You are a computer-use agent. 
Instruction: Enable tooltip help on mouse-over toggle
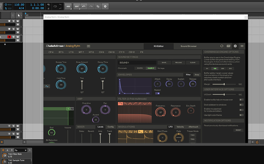(x=241, y=99)
